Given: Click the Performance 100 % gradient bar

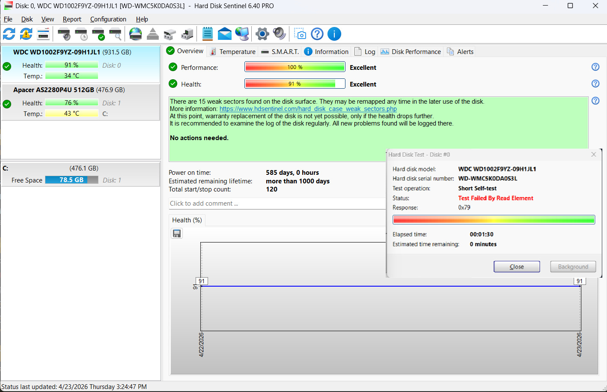Looking at the screenshot, I should click(295, 67).
